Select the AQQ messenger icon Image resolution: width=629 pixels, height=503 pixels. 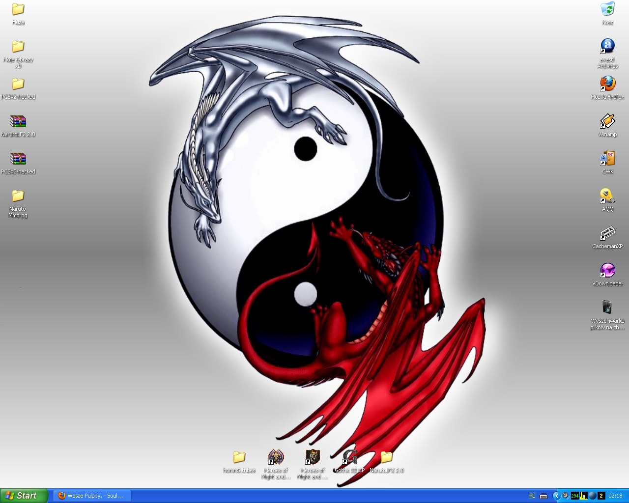[607, 196]
